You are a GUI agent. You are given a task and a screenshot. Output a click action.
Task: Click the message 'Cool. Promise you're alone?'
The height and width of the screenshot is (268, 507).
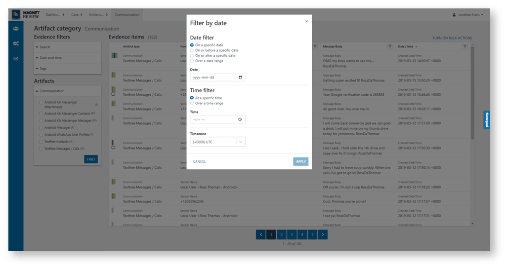tap(344, 201)
